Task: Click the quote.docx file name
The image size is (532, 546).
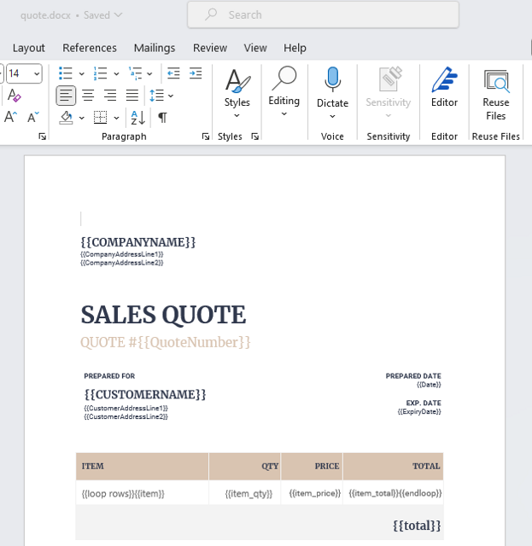Action: (x=45, y=15)
